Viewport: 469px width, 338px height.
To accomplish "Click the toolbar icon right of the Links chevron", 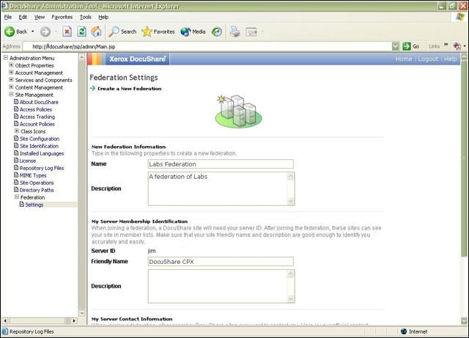I will click(x=457, y=46).
